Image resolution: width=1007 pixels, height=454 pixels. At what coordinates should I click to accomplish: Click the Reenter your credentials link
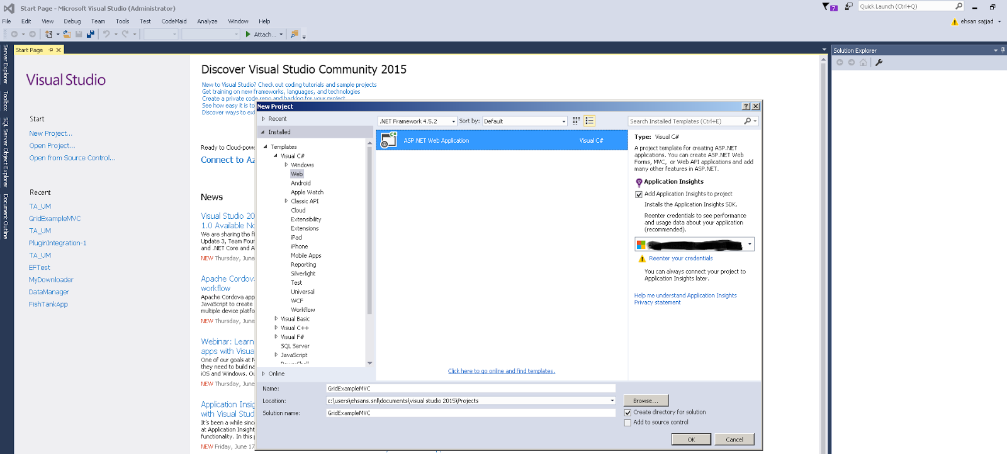[680, 258]
